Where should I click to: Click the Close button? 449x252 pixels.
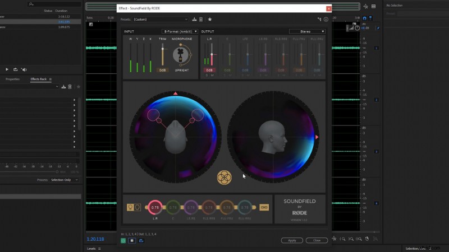coord(317,240)
